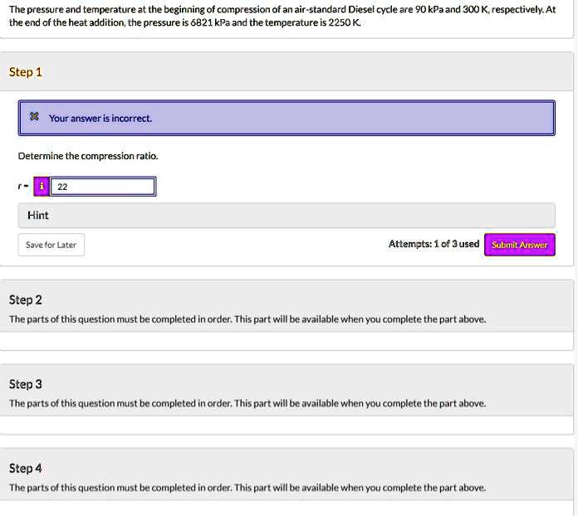This screenshot has width=578, height=516.
Task: Click the locked-part message under Step 2
Action: tap(247, 319)
